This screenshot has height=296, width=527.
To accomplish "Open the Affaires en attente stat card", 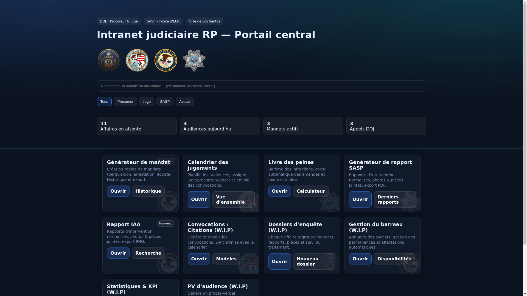I will click(136, 126).
